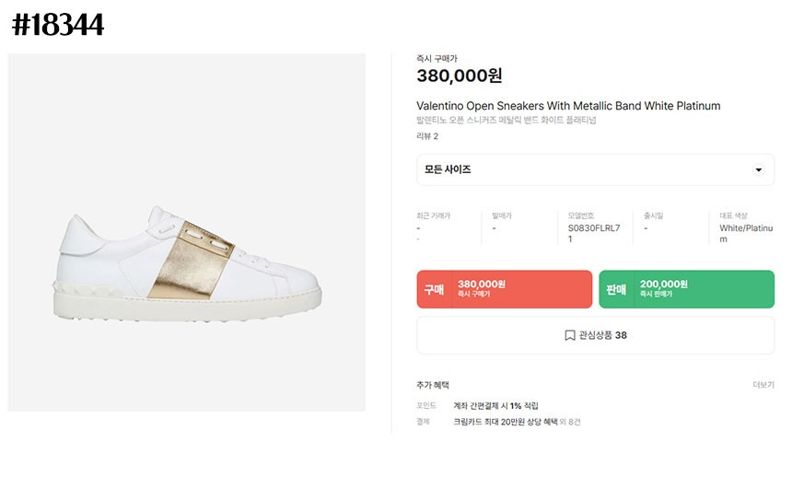Click the #18344 heading
This screenshot has width=792, height=477.
57,25
